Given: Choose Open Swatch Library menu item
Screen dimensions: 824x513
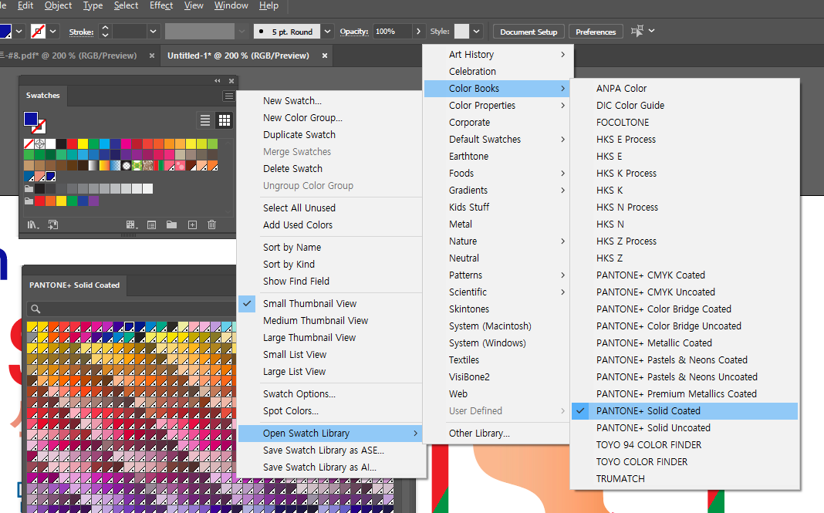Looking at the screenshot, I should tap(330, 433).
